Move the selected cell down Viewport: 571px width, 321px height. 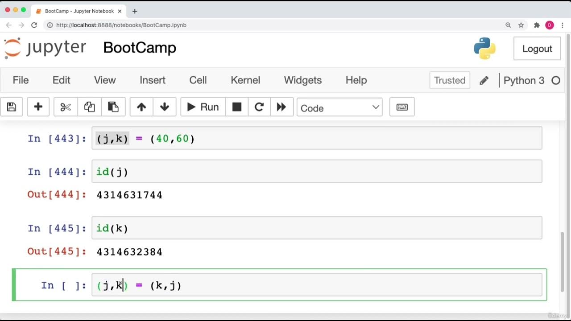click(x=165, y=107)
